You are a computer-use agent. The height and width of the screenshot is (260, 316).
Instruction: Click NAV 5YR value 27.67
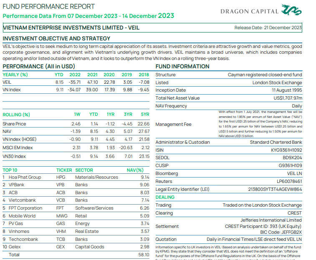click(144, 132)
